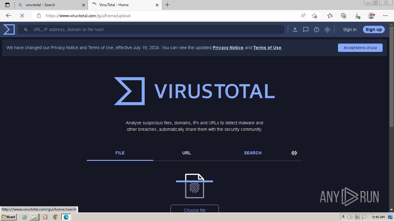Viewport: 394px width, 221px height.
Task: Close the virustotal - Search tab
Action: coord(83,5)
